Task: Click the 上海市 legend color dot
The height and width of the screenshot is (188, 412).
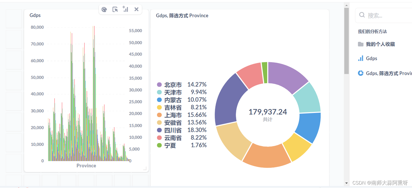Action: click(x=159, y=115)
